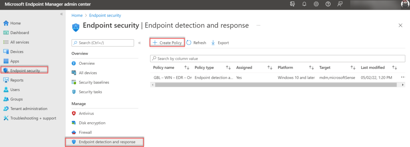Click the '05/02/22, 1:20 PM' cell
This screenshot has height=147, width=410.
[x=376, y=77]
